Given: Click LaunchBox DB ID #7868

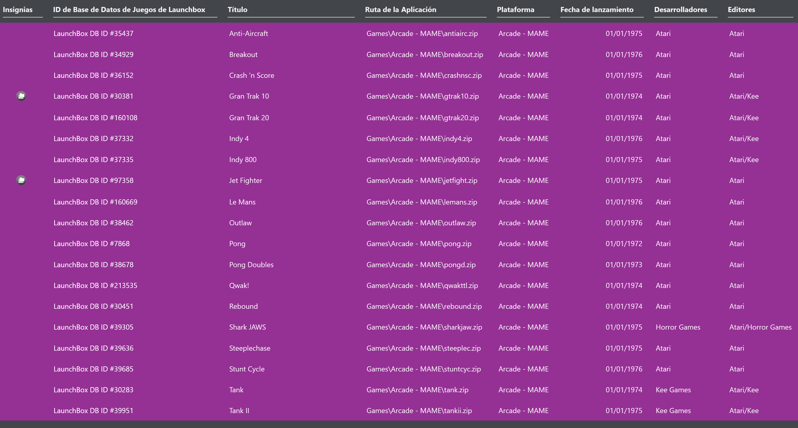Looking at the screenshot, I should [x=92, y=244].
